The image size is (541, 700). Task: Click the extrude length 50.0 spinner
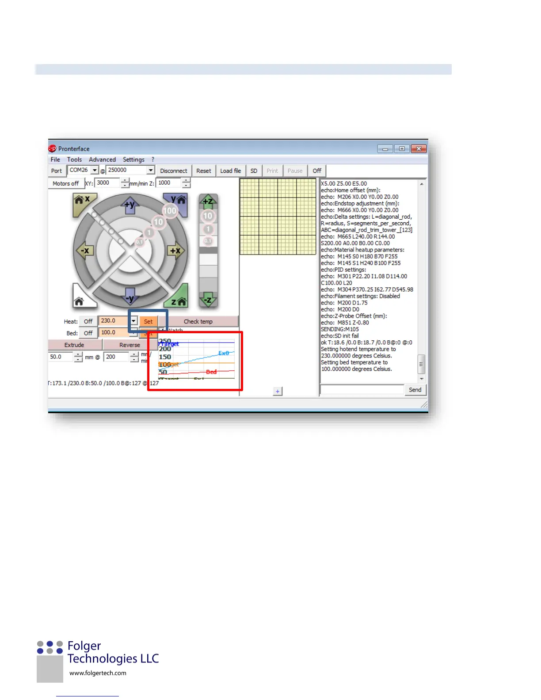[78, 357]
